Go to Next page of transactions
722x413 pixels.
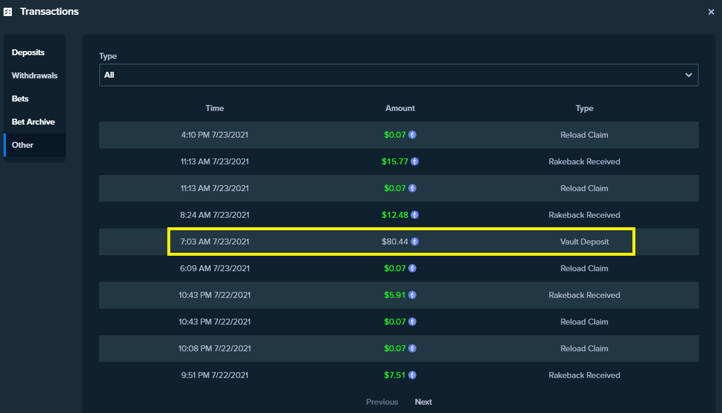(424, 402)
